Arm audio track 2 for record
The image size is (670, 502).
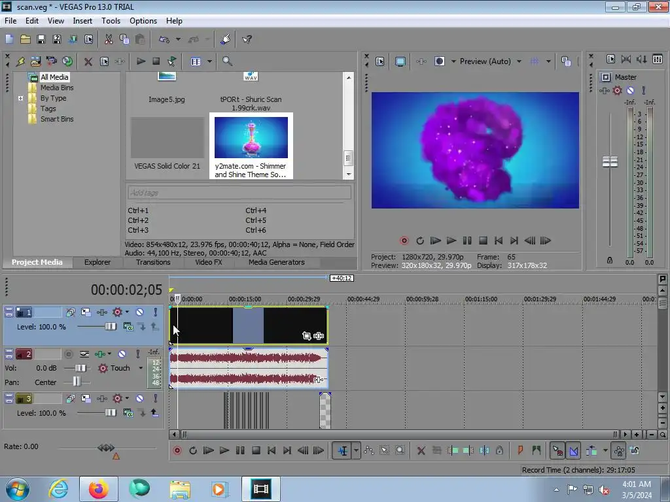pyautogui.click(x=68, y=354)
